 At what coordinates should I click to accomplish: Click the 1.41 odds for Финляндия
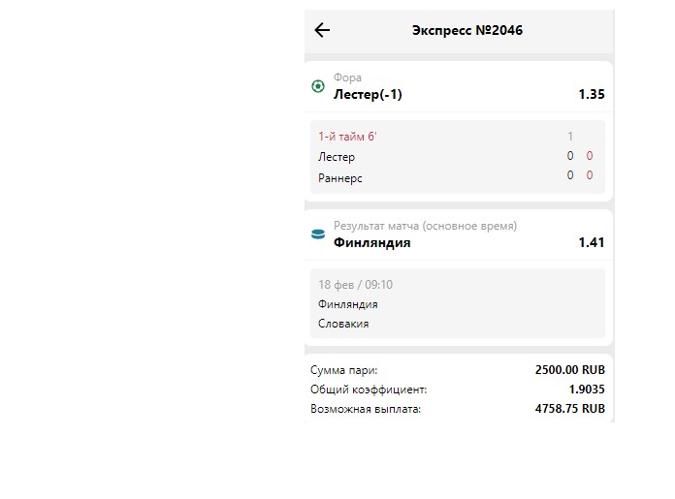point(591,242)
